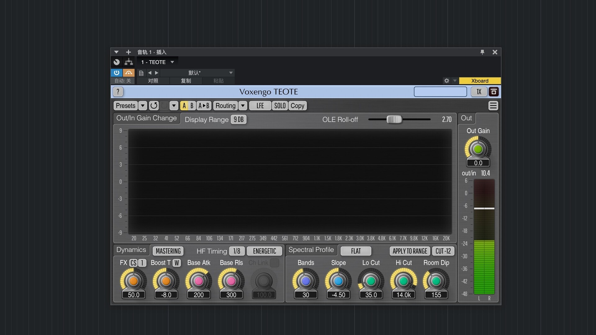Enable the LFE toggle
This screenshot has height=335, width=596.
click(260, 106)
